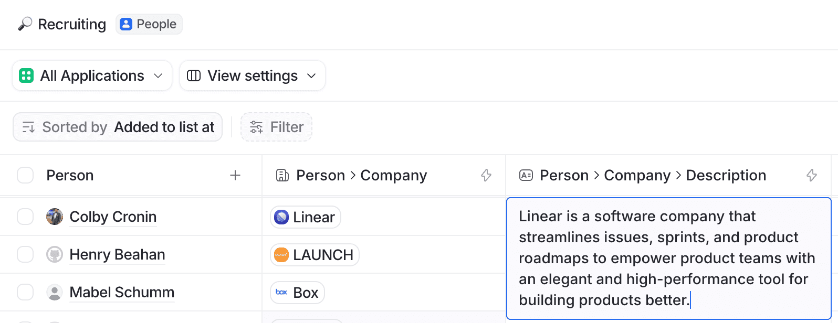The image size is (838, 323).
Task: Select the checkbox for Henry Beahan
Action: coord(25,254)
